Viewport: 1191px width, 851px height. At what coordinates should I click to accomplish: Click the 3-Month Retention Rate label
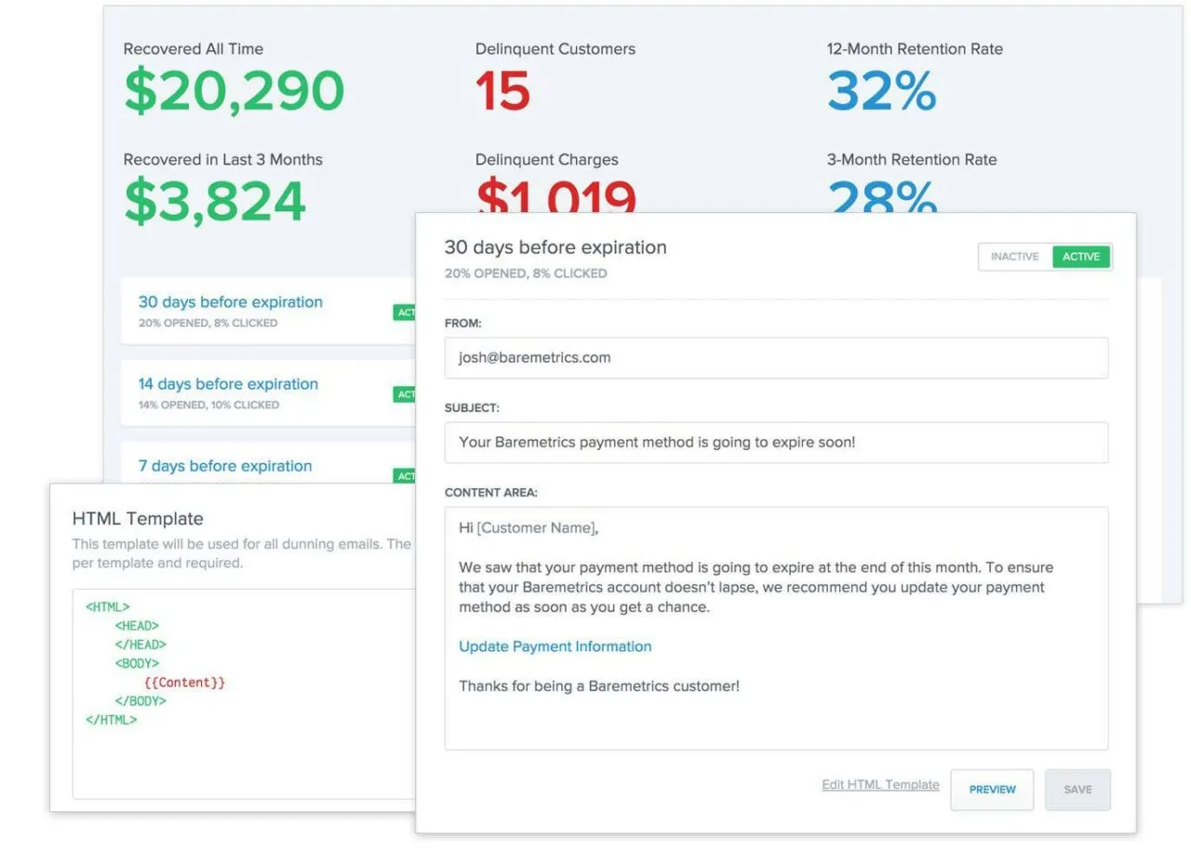912,160
